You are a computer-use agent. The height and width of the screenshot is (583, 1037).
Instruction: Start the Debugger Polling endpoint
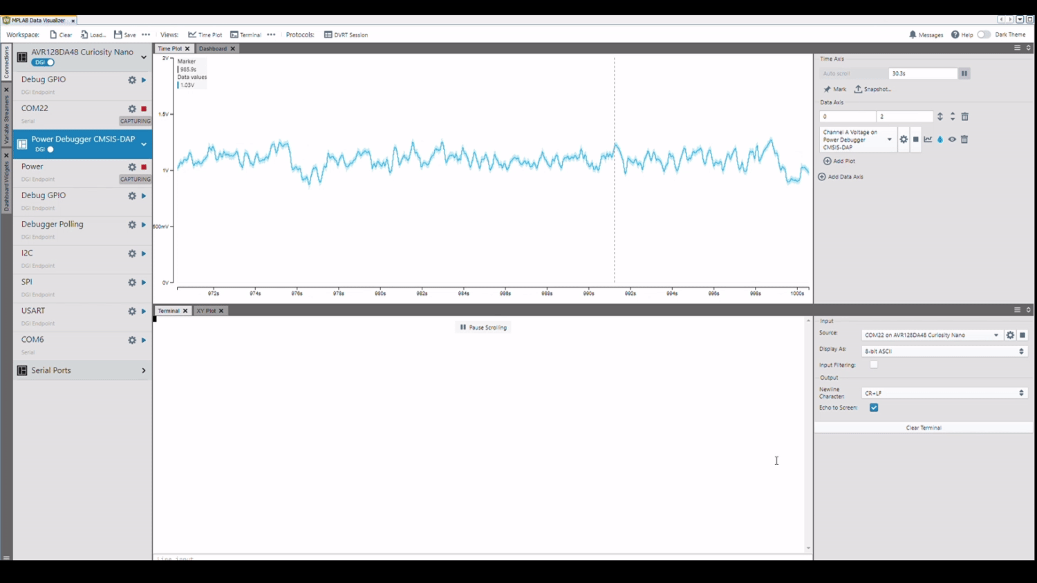pyautogui.click(x=144, y=225)
